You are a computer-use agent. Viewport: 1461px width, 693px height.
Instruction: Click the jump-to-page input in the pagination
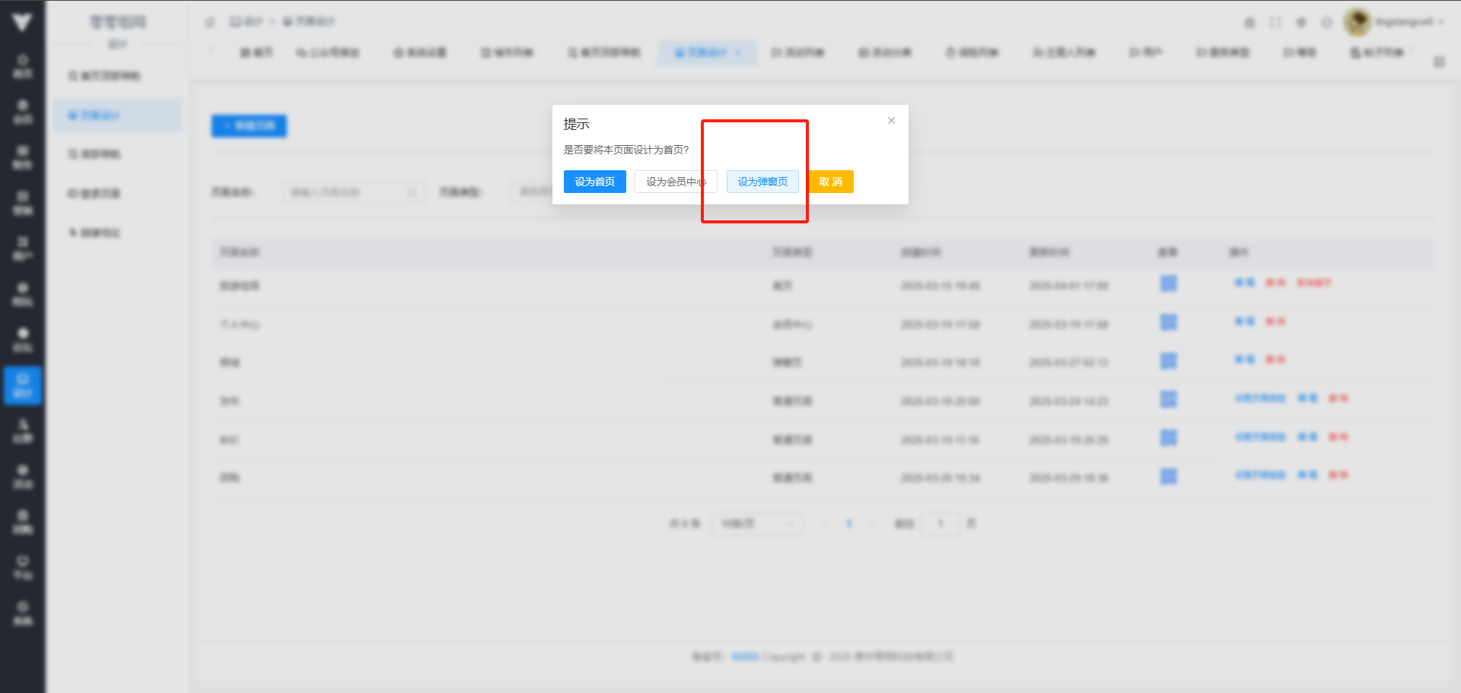[x=941, y=524]
